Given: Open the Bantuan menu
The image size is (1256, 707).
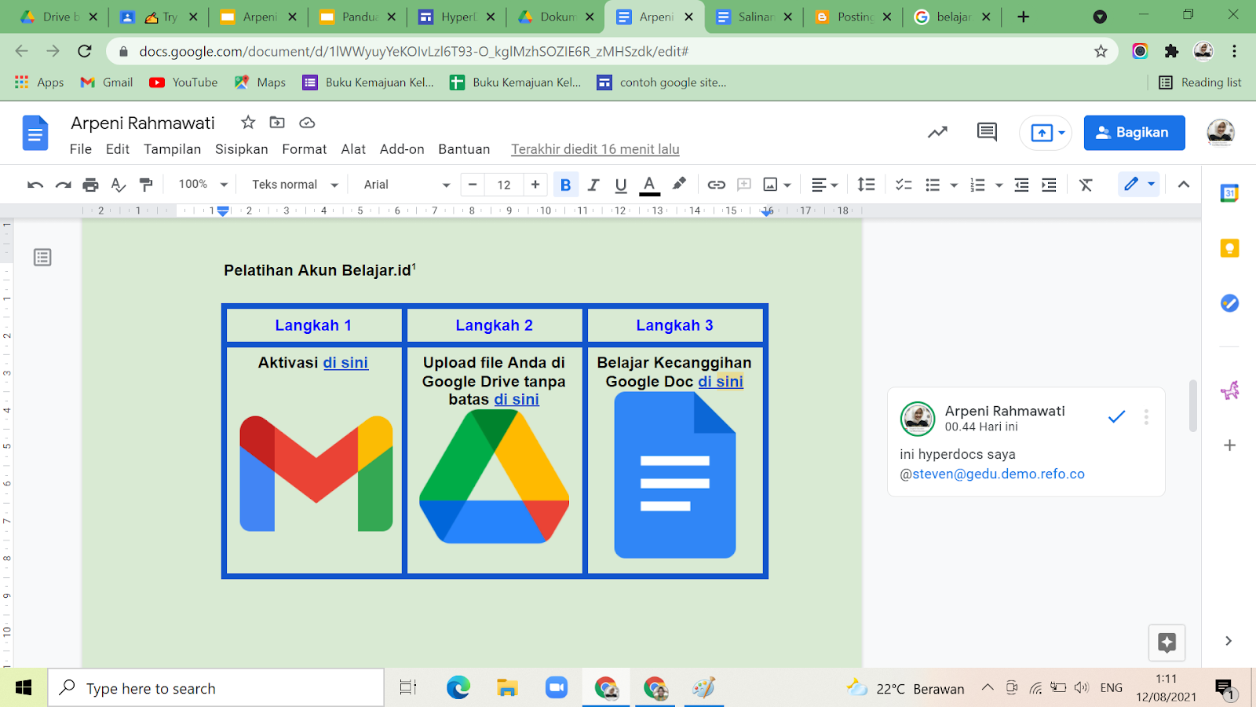Looking at the screenshot, I should [464, 149].
